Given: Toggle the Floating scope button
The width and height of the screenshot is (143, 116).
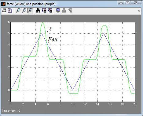Looking at the screenshot, I should [58, 10].
